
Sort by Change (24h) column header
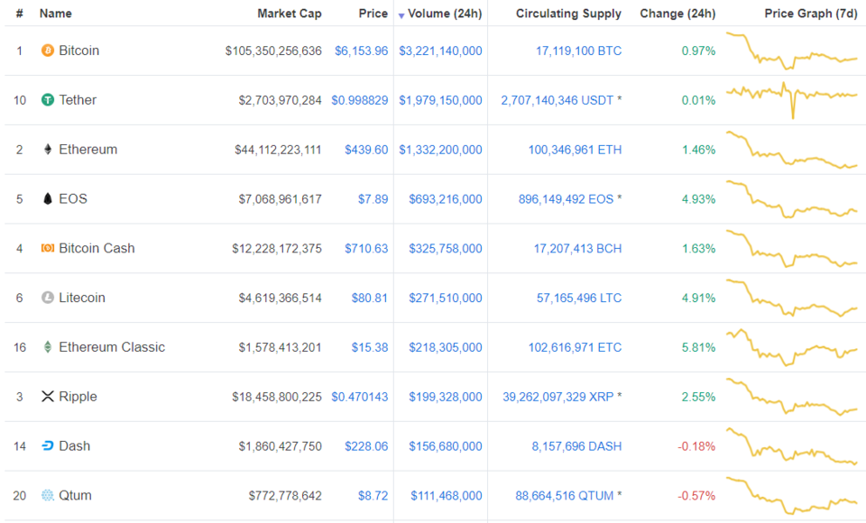coord(677,14)
